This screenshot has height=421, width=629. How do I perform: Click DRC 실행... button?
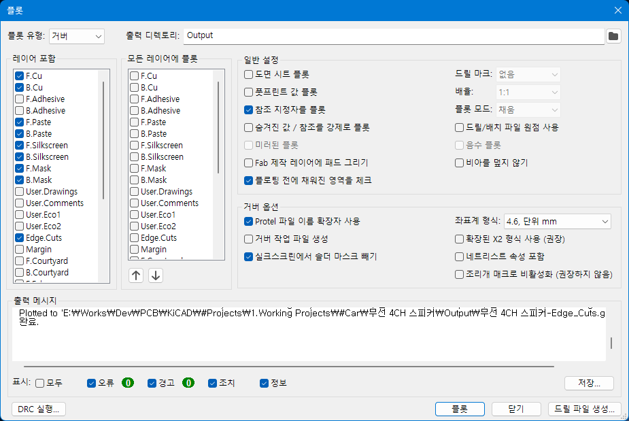(x=39, y=409)
